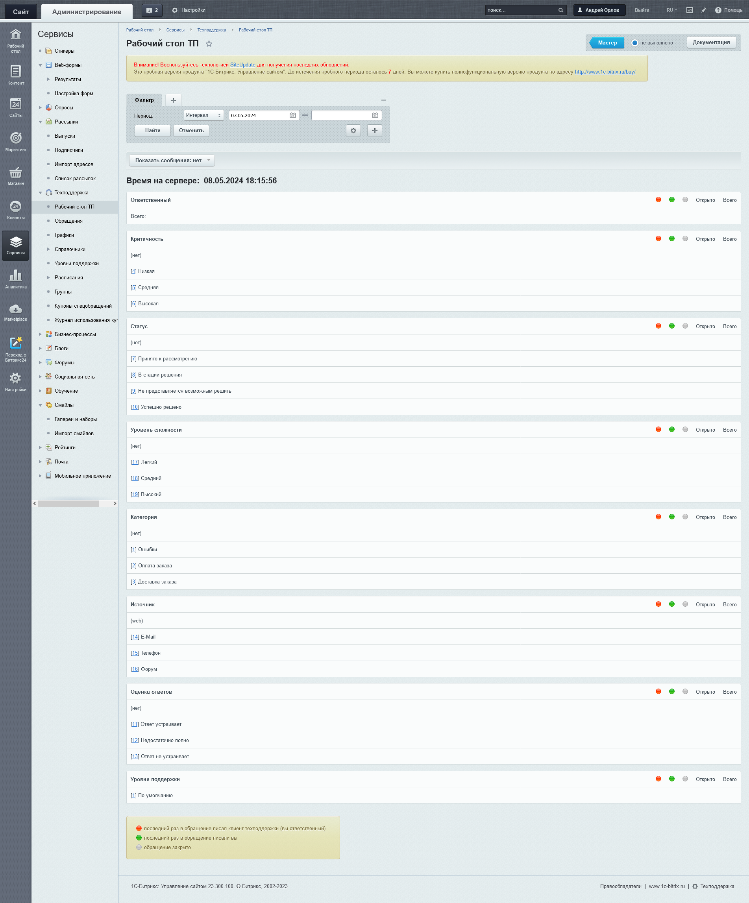This screenshot has height=903, width=749.
Task: Open 'Показать сообщения: нет' dropdown
Action: click(x=172, y=161)
